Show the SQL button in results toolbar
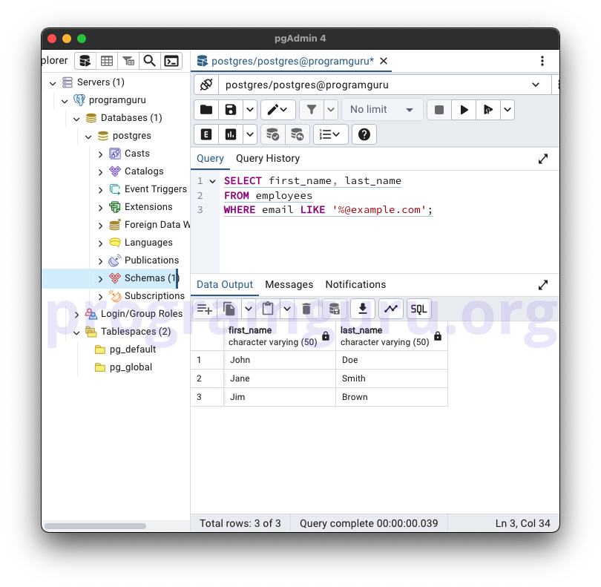Viewport: 601px width, 587px height. point(419,309)
